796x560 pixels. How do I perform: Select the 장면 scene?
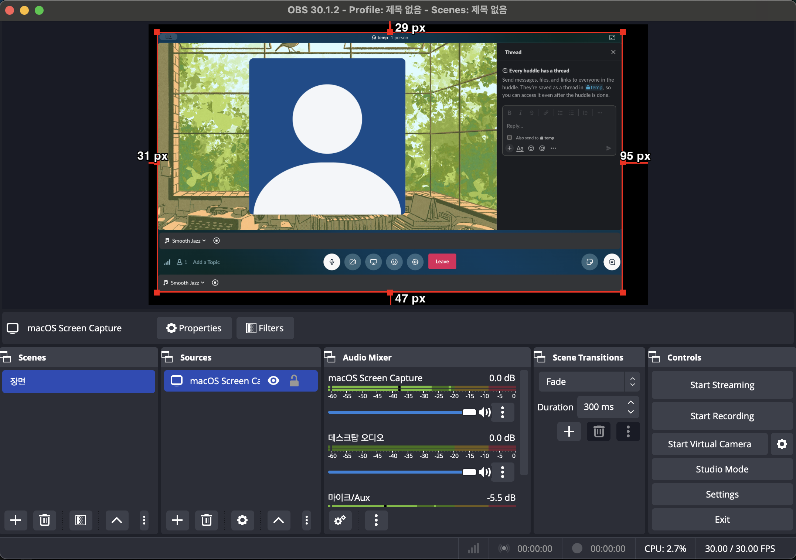pos(78,382)
